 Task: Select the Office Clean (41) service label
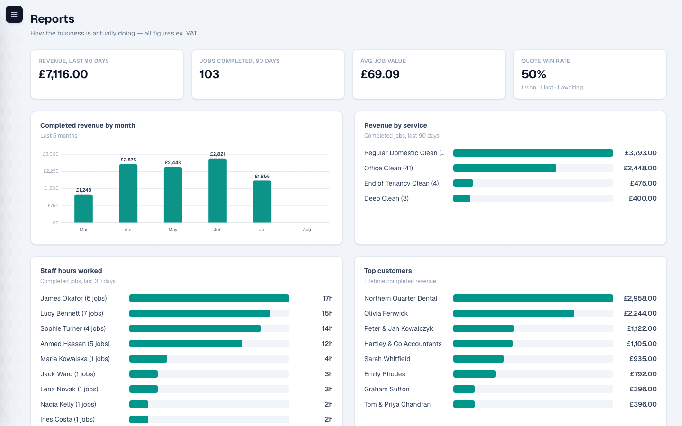click(x=388, y=168)
